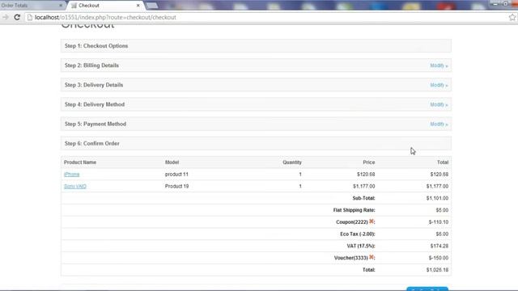Remove Coupon(2222) with the red X
The height and width of the screenshot is (291, 518).
372,221
